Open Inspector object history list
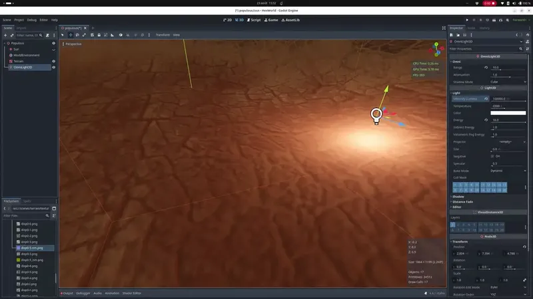Screen dimensions: 533x299 (x=528, y=35)
